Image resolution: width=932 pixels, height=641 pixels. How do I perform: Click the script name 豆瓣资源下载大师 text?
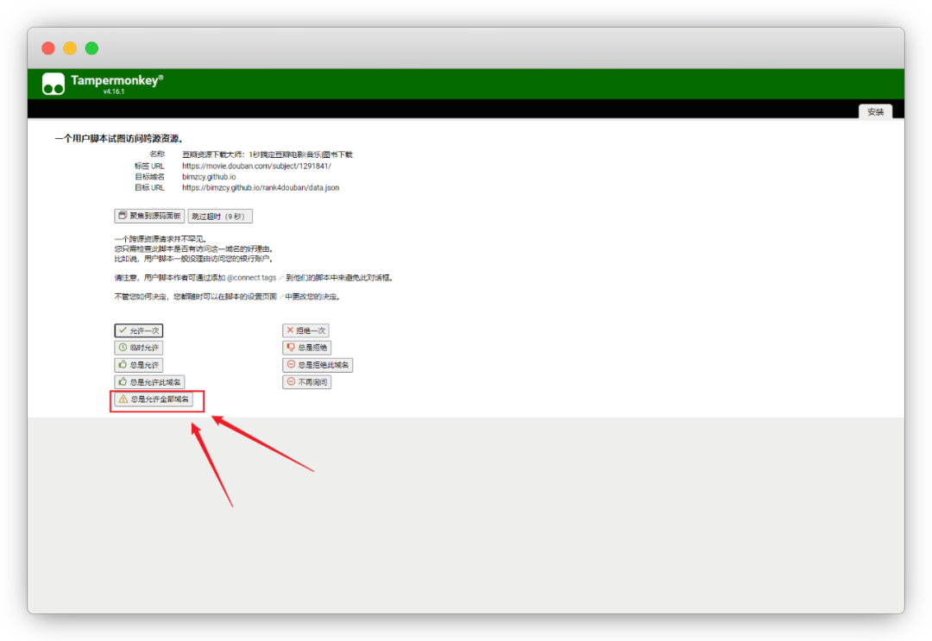pos(268,154)
